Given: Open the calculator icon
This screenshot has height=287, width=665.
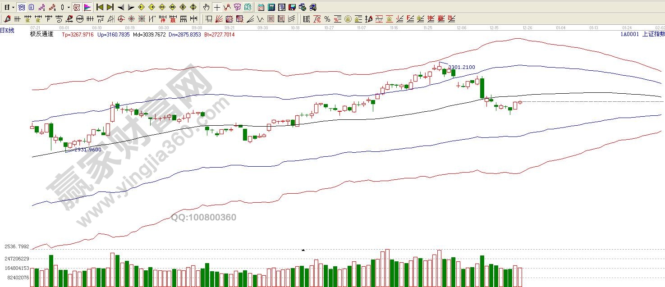Looking at the screenshot, I should coord(271,8).
